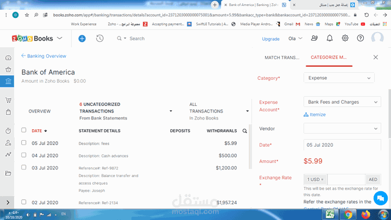
Task: Open the help question mark icon
Action: point(361,38)
